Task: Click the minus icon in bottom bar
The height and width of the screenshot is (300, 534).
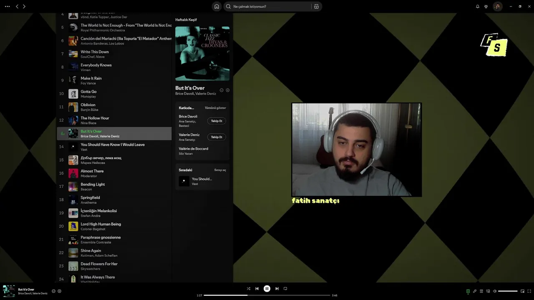Action: tap(53, 291)
